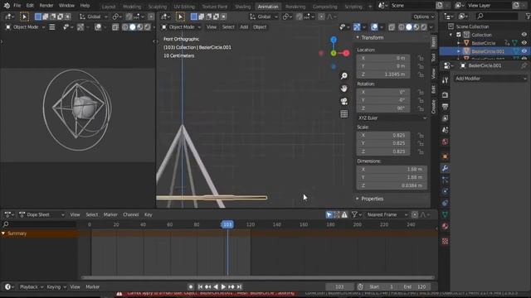Expand BezierCircle.001 in outliner
This screenshot has height=298, width=531.
(x=459, y=51)
